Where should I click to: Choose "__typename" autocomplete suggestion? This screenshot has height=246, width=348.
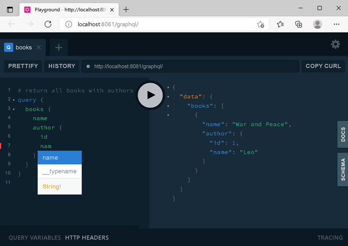pos(60,171)
